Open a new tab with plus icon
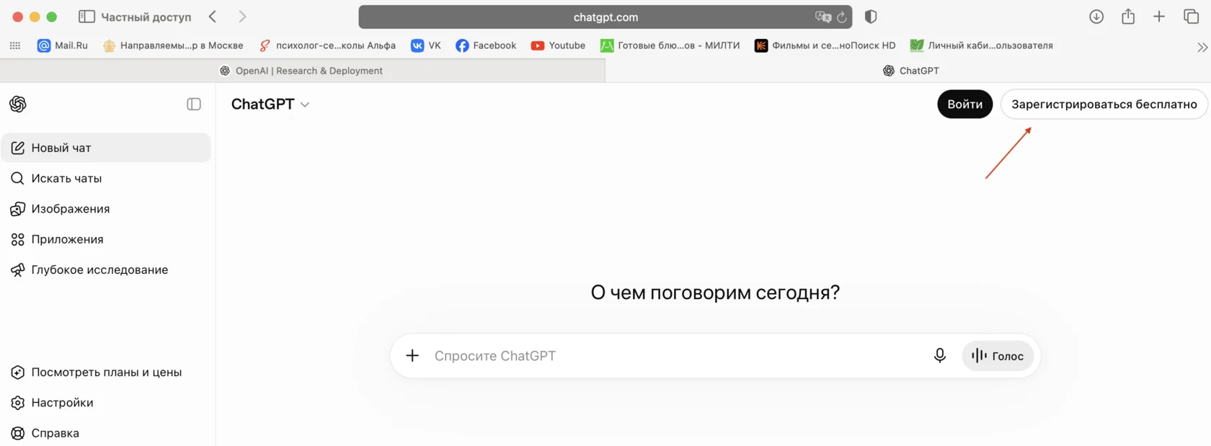1211x446 pixels. coord(1159,17)
